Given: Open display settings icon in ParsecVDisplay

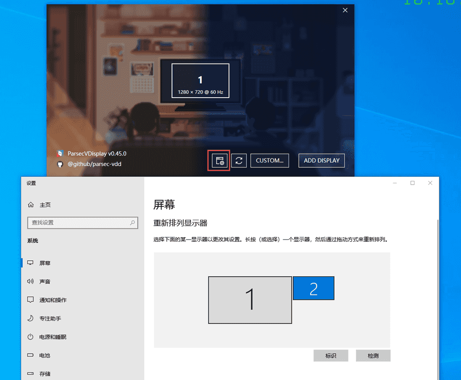Looking at the screenshot, I should [219, 161].
